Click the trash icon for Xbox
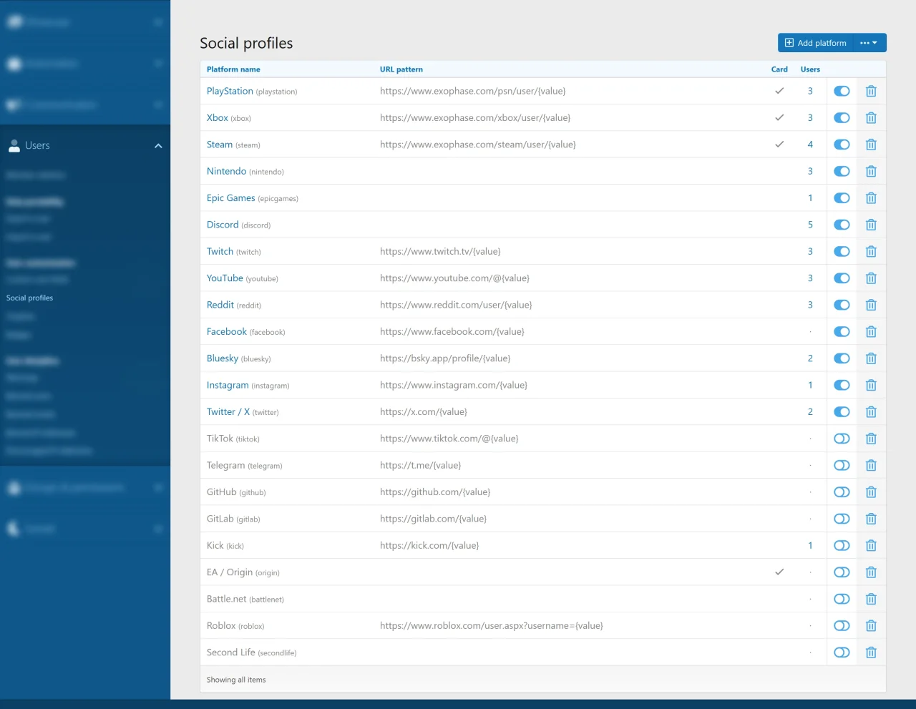 point(871,118)
